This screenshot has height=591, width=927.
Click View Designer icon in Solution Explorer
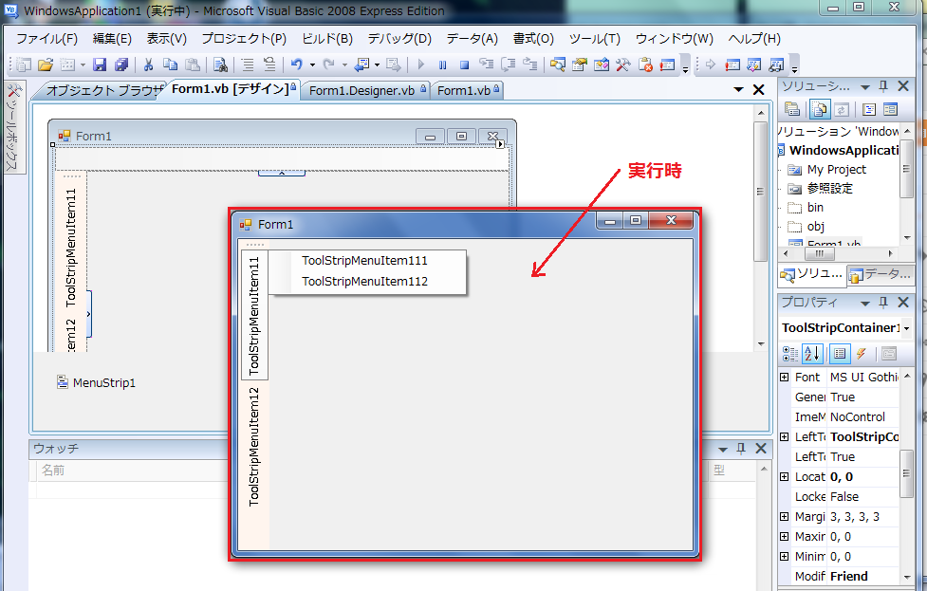click(x=890, y=109)
